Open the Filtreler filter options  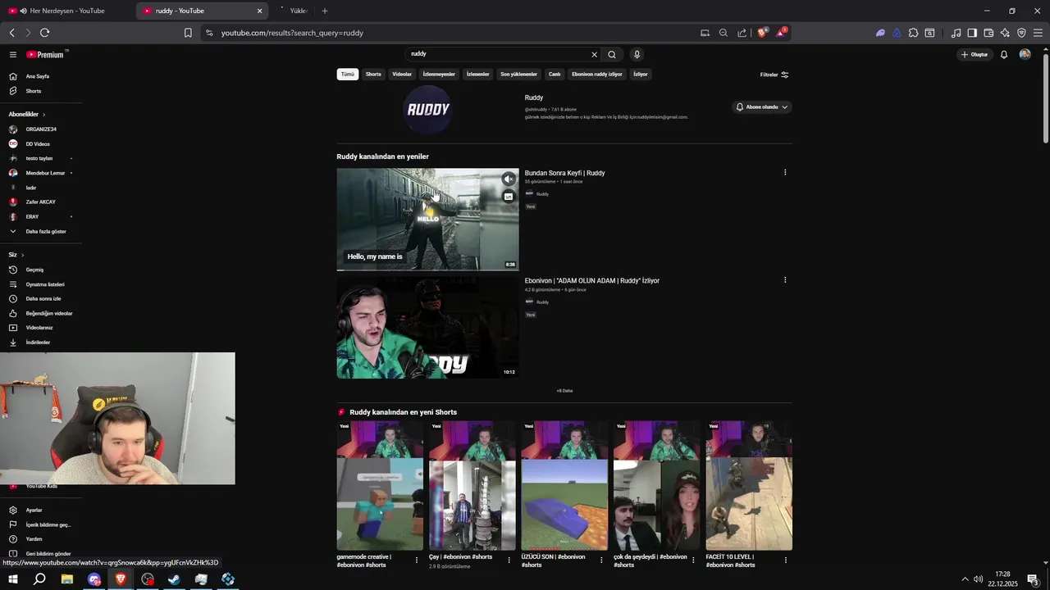coord(774,75)
